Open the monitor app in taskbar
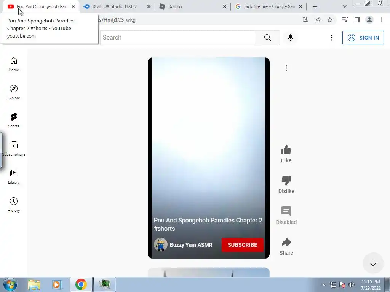 pos(104,284)
